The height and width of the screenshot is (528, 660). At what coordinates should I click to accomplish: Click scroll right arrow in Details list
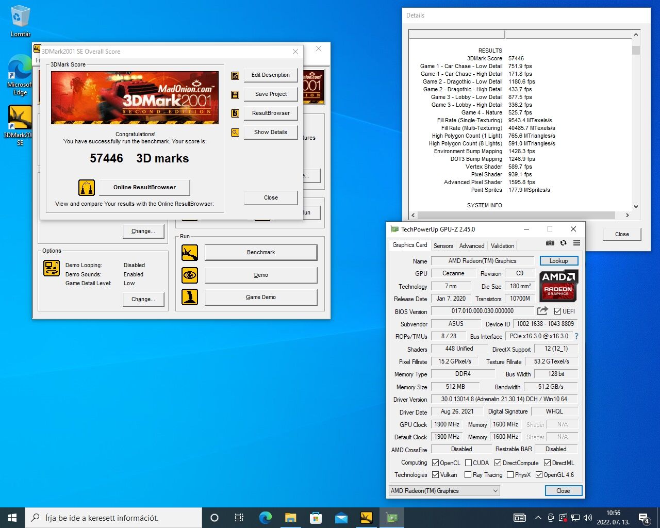click(627, 215)
